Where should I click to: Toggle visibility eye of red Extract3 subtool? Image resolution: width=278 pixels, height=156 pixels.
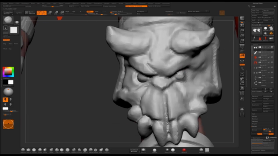click(272, 57)
